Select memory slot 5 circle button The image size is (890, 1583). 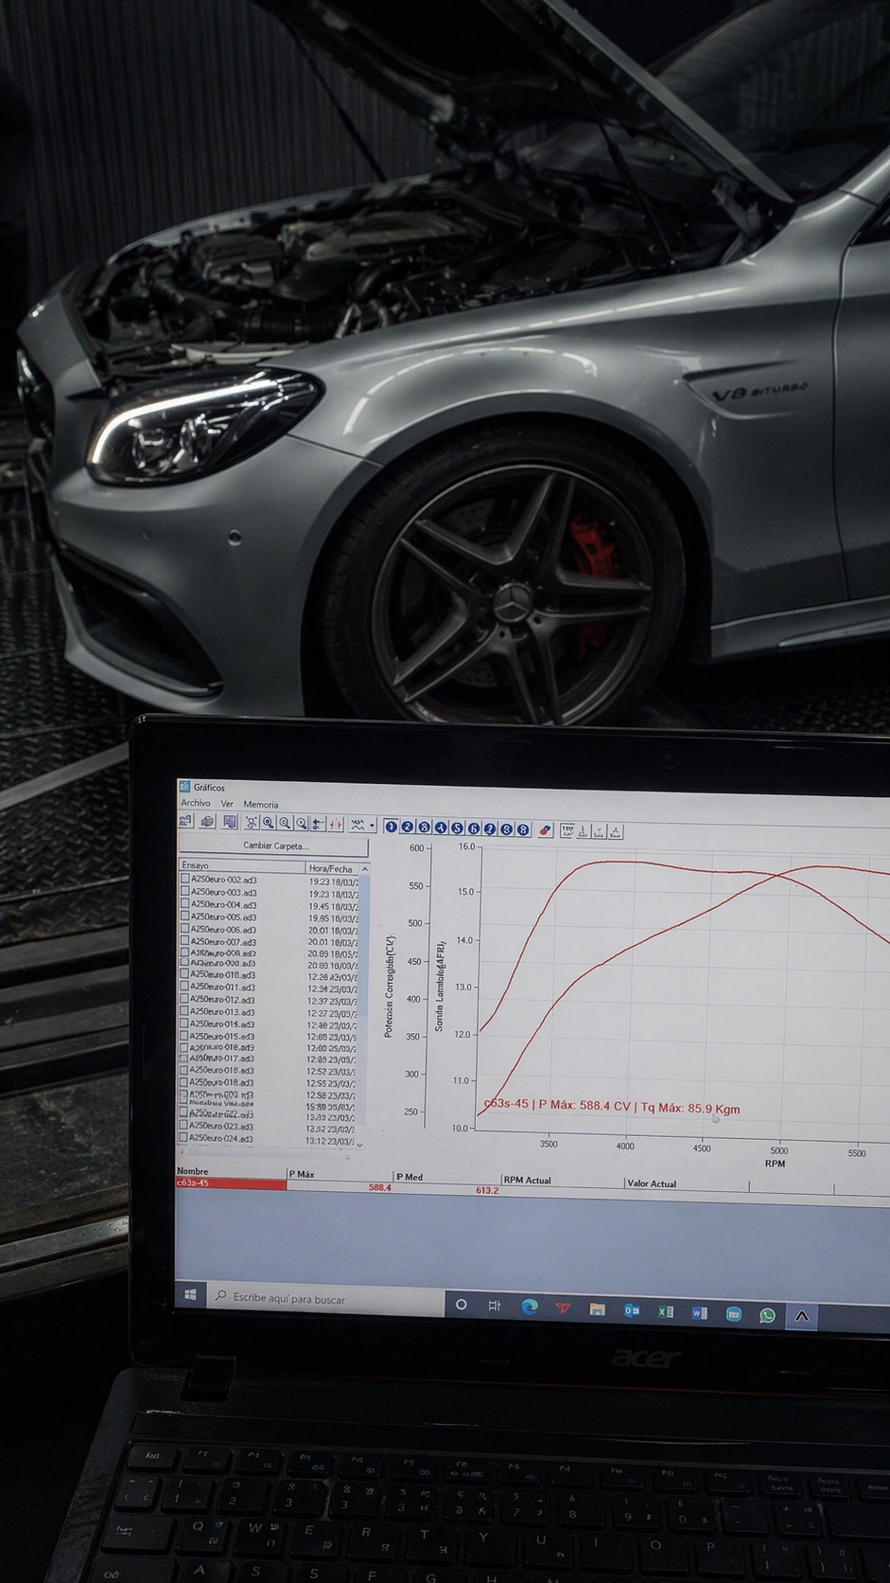tap(457, 828)
